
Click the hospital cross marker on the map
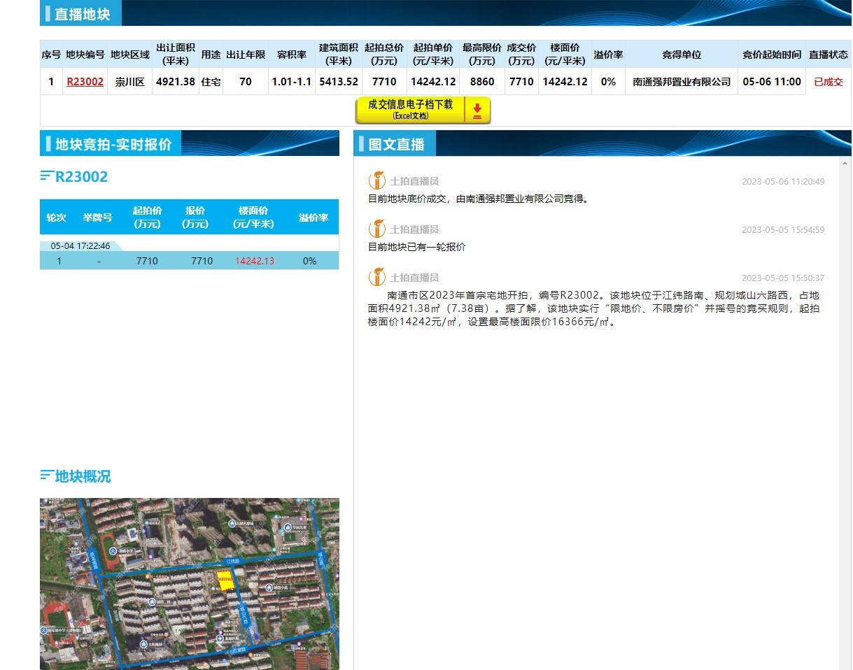[x=220, y=639]
